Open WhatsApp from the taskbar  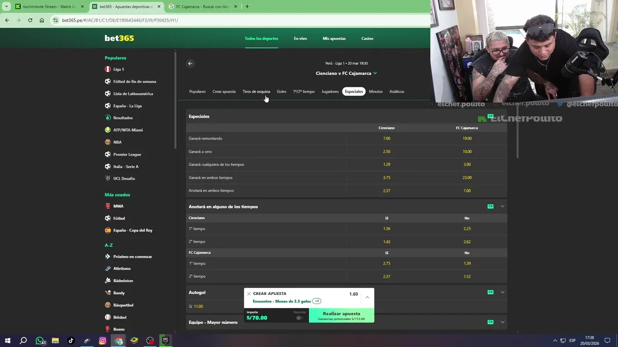point(40,340)
